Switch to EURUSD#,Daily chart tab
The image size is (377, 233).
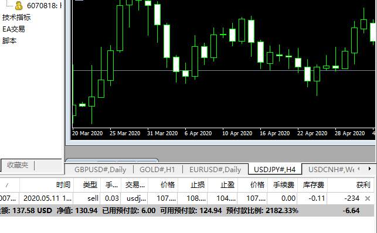tap(215, 169)
